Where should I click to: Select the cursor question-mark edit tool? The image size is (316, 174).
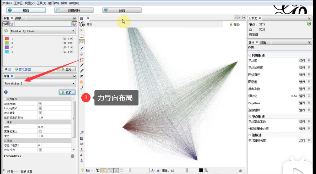(x=81, y=87)
